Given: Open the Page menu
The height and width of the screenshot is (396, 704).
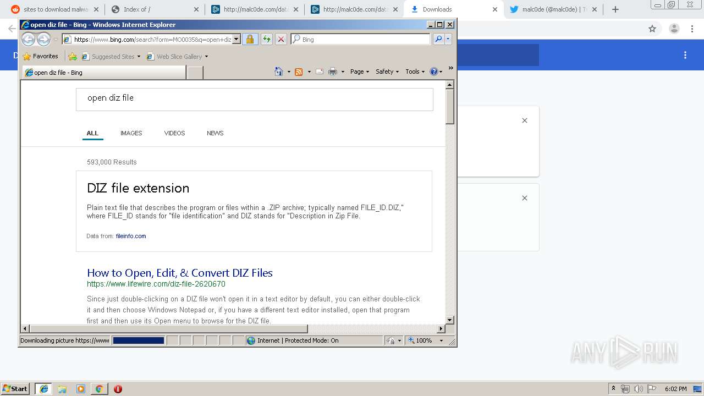Looking at the screenshot, I should [x=360, y=71].
